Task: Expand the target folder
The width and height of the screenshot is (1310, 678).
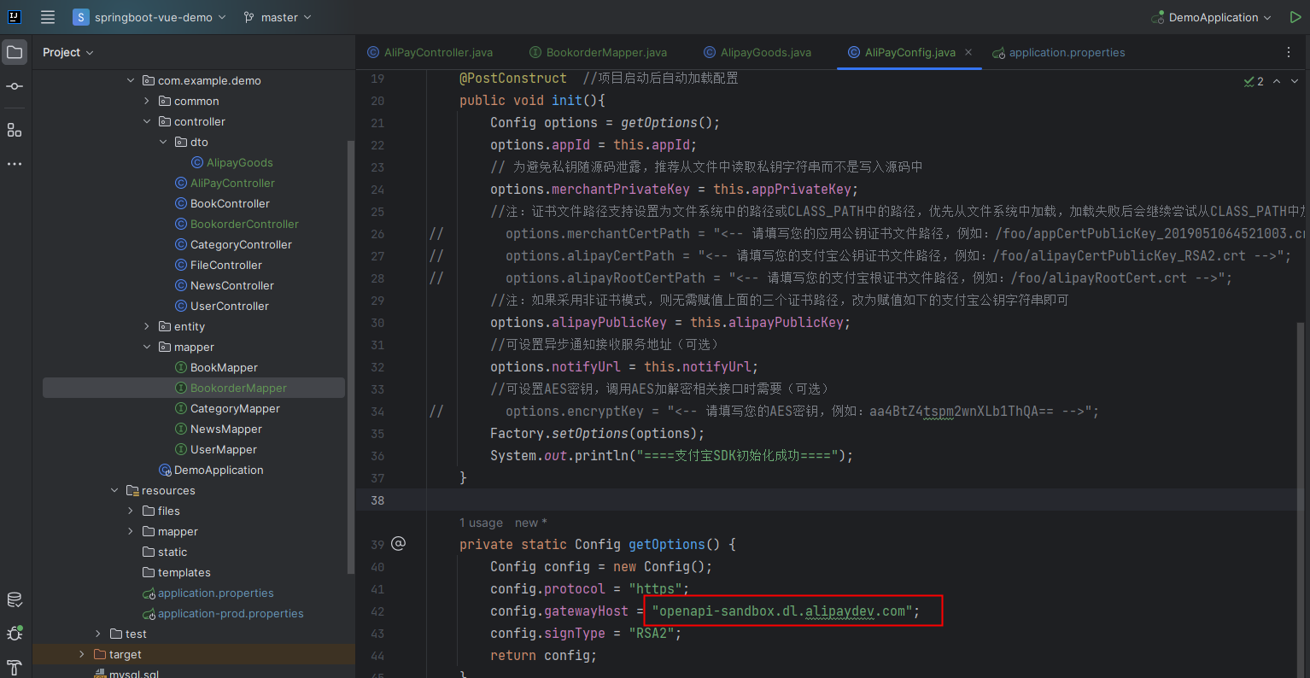Action: coord(82,654)
